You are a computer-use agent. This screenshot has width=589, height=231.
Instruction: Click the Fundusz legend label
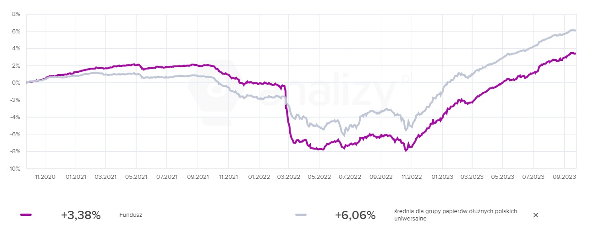tap(131, 215)
